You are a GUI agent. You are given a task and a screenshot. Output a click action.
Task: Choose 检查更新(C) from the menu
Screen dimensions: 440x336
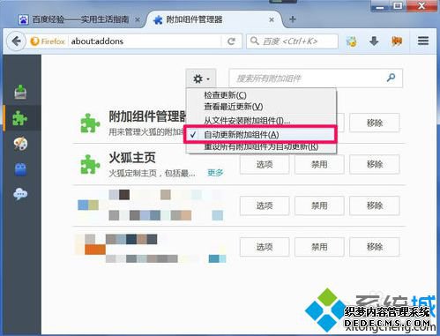pos(225,95)
